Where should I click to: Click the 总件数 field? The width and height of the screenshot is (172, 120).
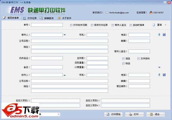tap(97, 58)
